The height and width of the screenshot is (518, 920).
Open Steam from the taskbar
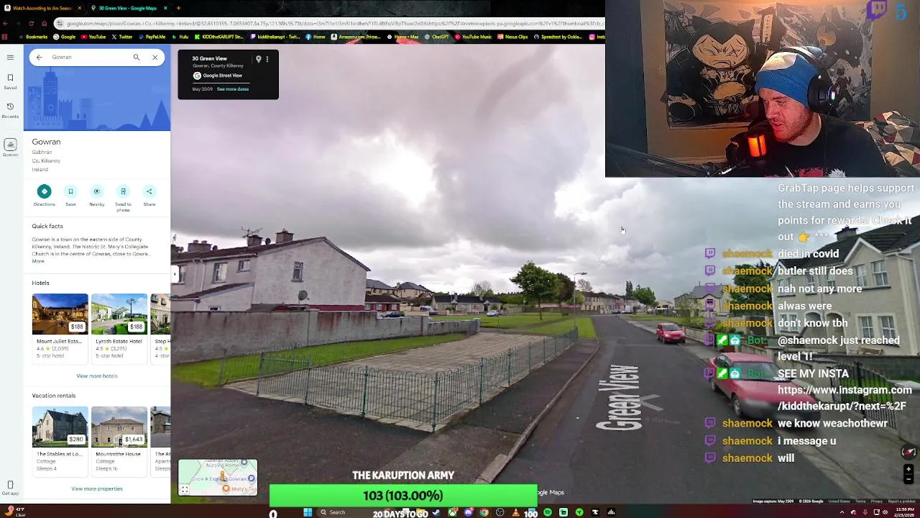coord(436,512)
